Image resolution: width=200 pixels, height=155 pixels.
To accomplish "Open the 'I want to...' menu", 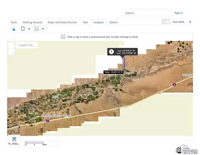I will (26, 45).
